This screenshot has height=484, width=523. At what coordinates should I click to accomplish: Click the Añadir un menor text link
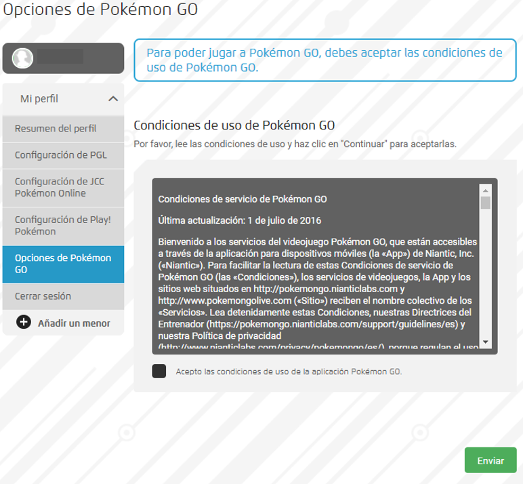click(74, 323)
